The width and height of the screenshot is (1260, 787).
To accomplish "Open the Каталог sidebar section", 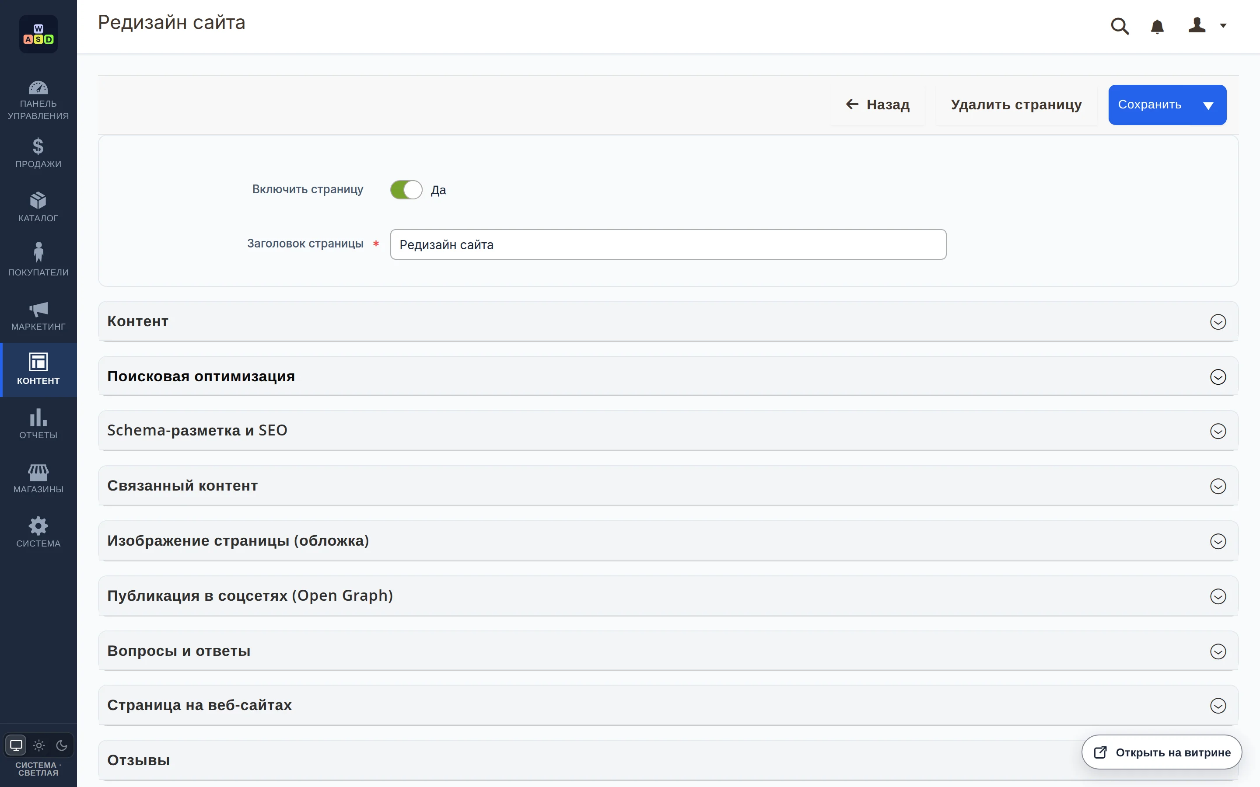I will (38, 208).
